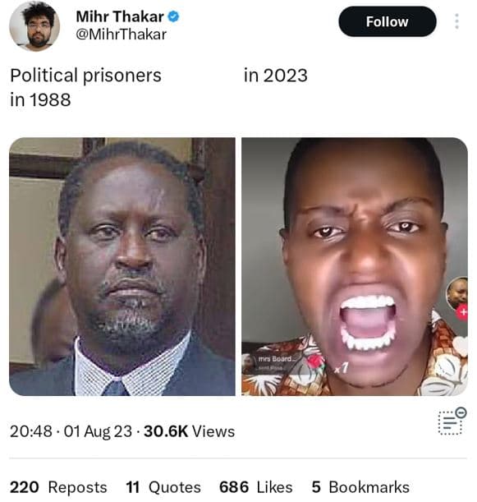Screen dimensions: 477x502
Task: Open the right photo of shouting person
Action: [355, 267]
